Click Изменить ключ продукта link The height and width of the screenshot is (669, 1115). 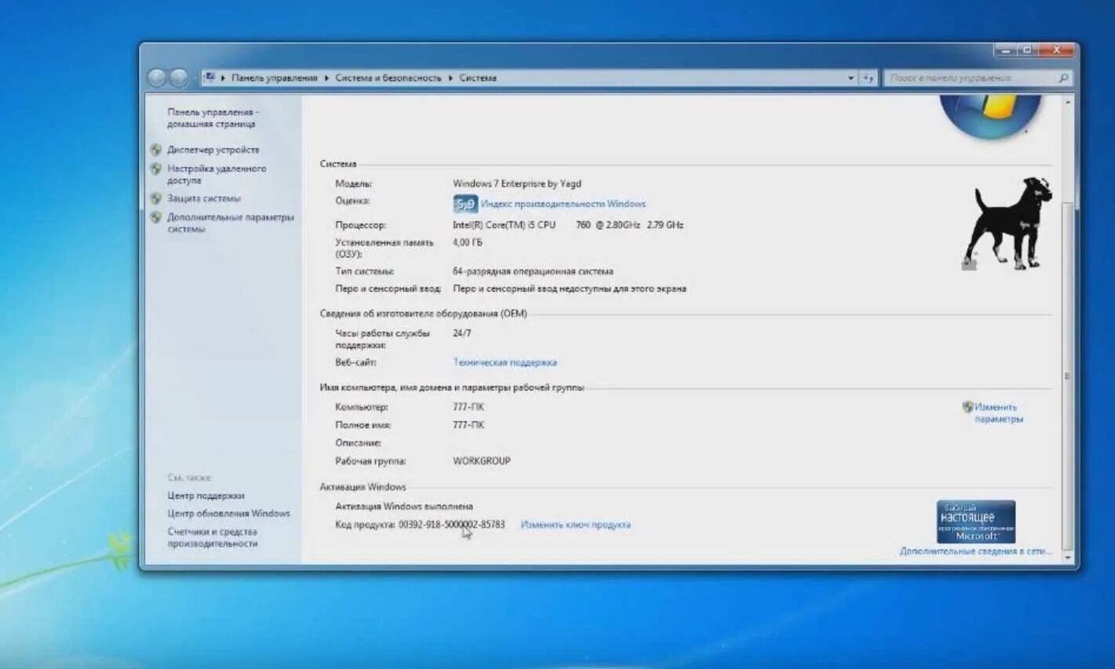(x=575, y=525)
